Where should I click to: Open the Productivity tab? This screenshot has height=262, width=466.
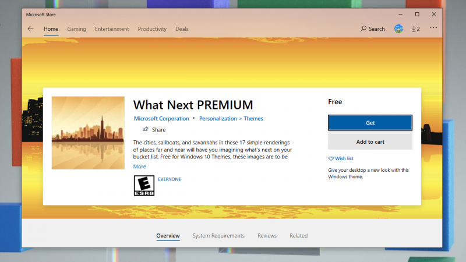(152, 29)
